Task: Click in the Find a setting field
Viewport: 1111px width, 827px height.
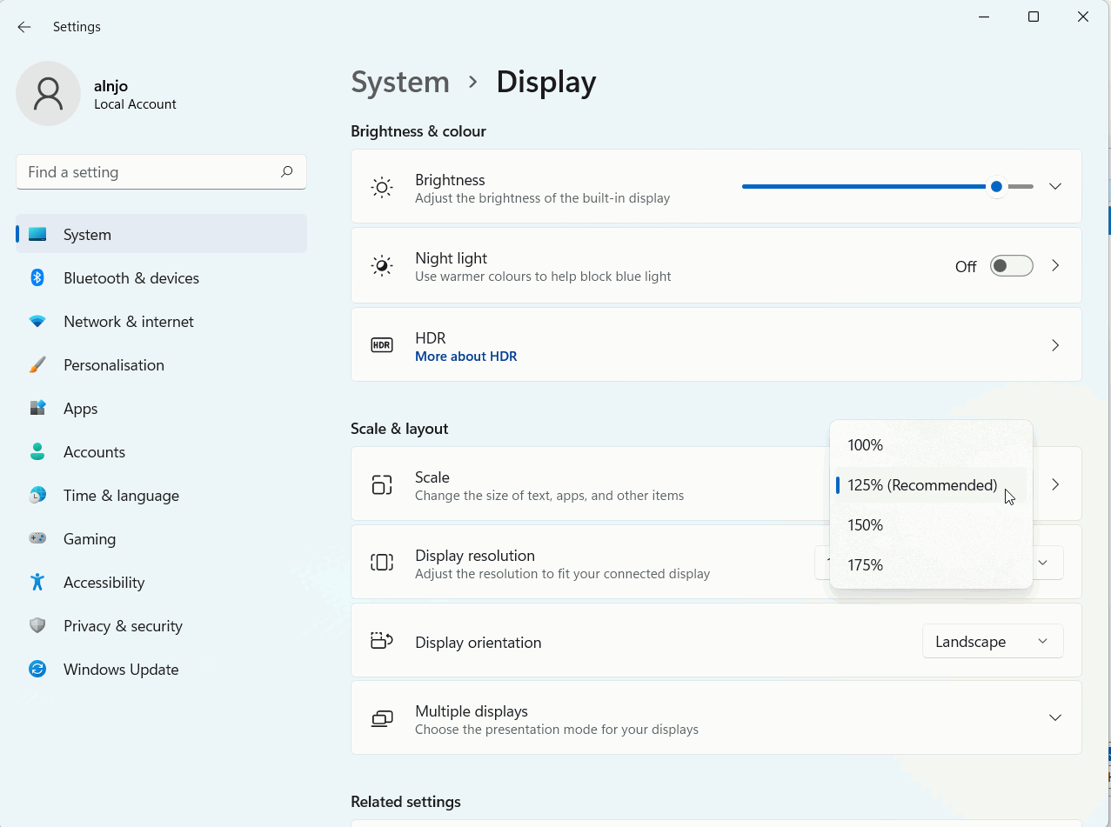Action: [x=161, y=172]
